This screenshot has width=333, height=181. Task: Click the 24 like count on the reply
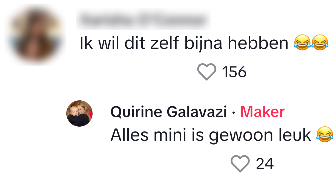[265, 164]
